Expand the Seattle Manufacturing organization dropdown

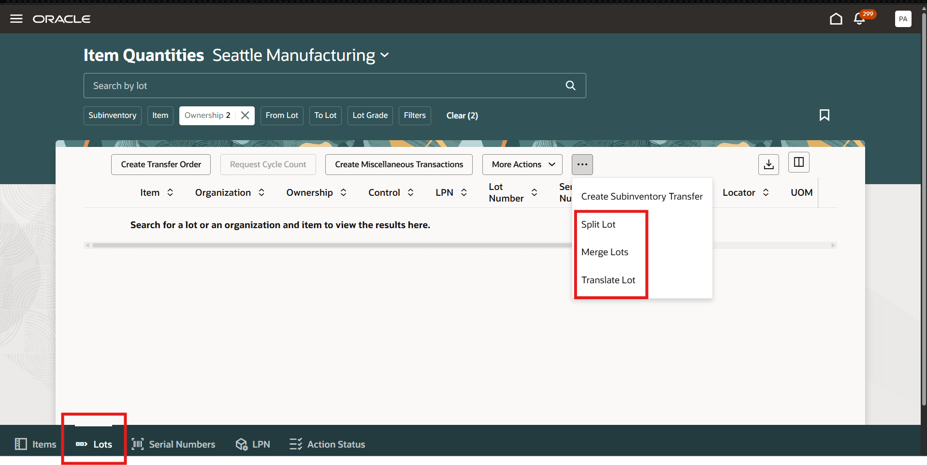pyautogui.click(x=385, y=55)
